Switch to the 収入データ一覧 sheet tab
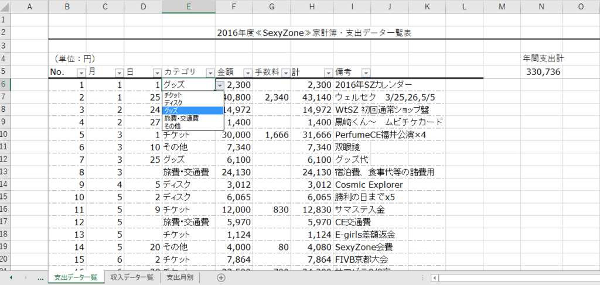This screenshot has height=285, width=600. tap(132, 278)
